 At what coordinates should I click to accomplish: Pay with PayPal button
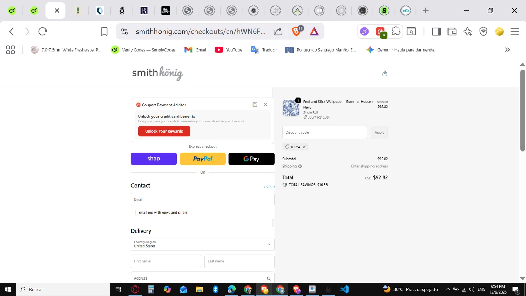[203, 159]
